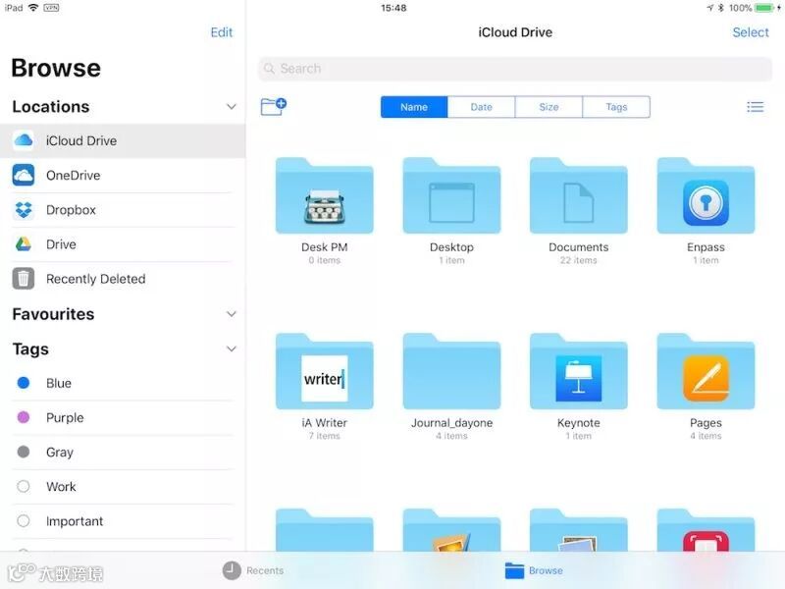Collapse the Tags section
The height and width of the screenshot is (589, 785).
(x=232, y=348)
